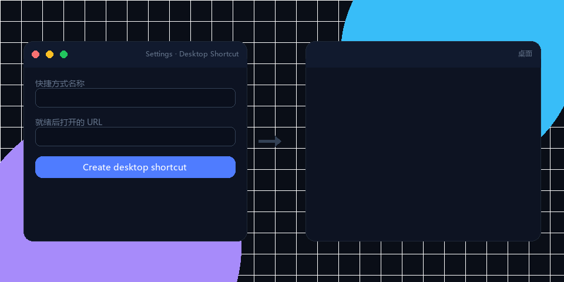Close the Settings window with red button

(x=36, y=54)
